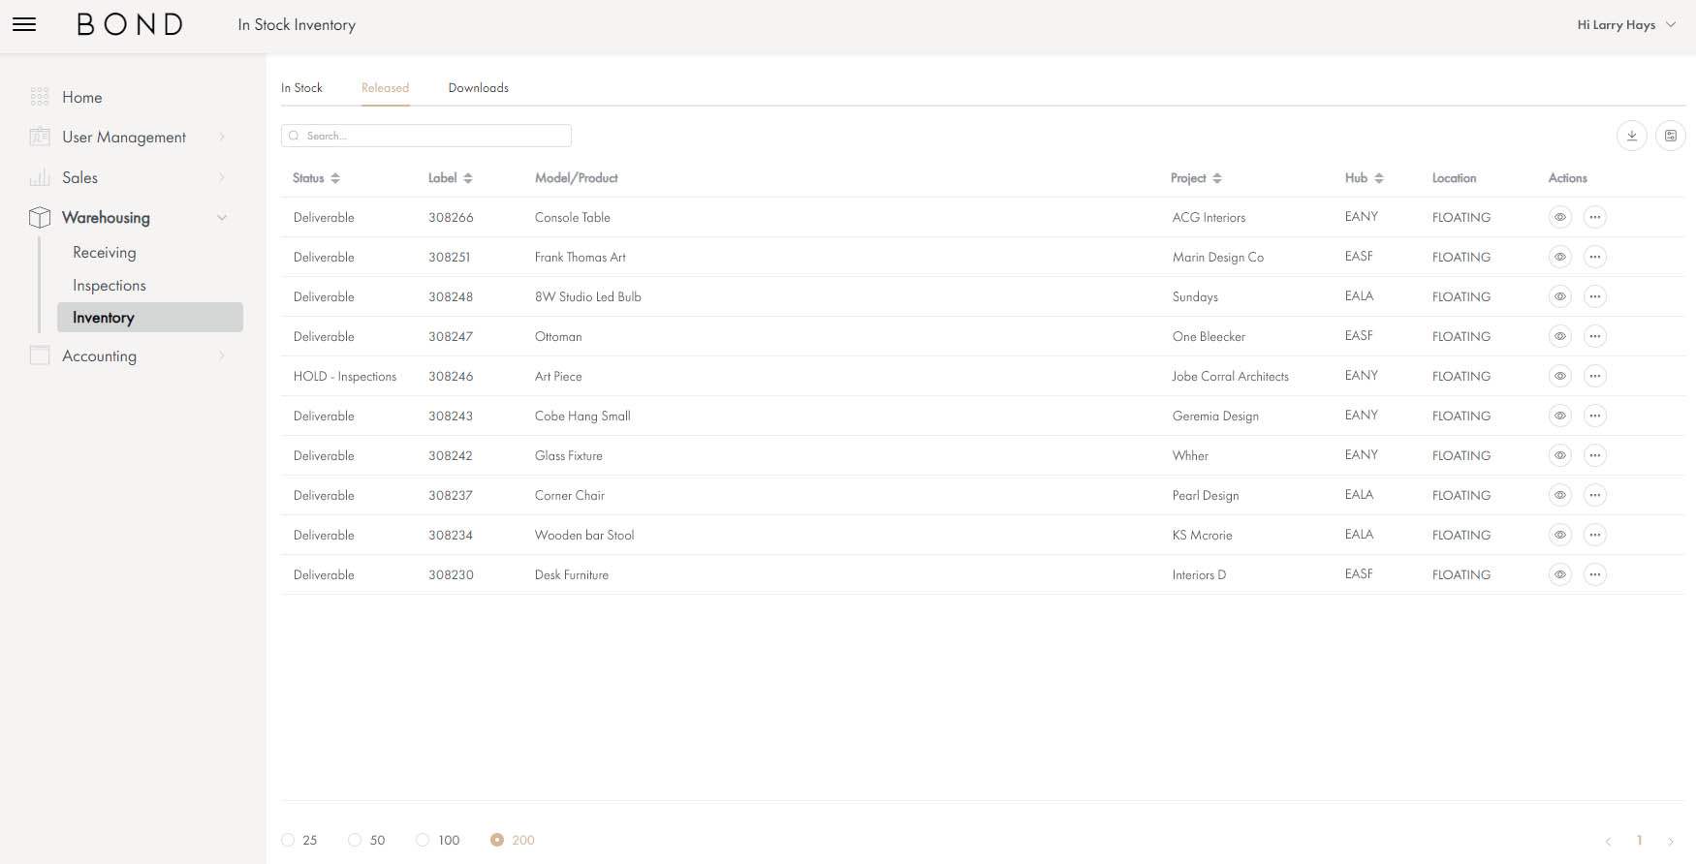Click the save icon beside the download button

1670,136
